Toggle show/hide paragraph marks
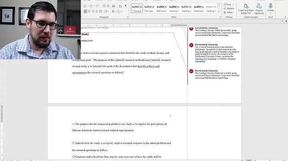The image size is (288, 161). coord(126,6)
